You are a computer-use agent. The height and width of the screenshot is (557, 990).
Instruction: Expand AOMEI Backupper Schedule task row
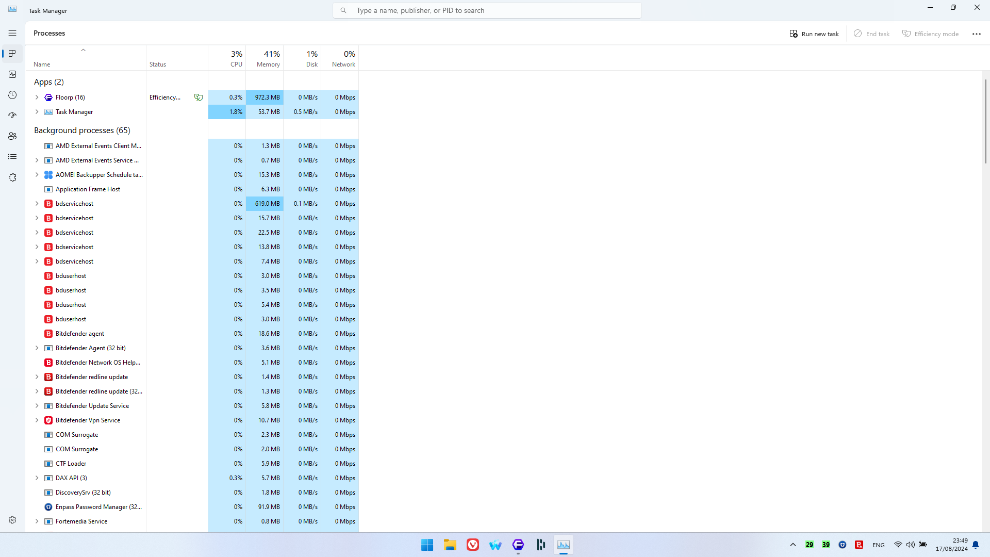click(37, 175)
